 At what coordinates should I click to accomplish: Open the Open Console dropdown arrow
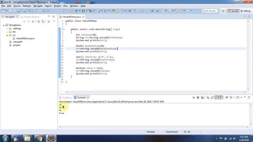[241, 97]
